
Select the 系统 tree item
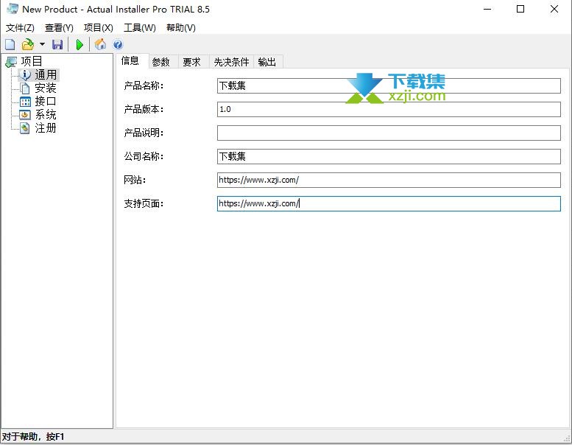coord(46,115)
